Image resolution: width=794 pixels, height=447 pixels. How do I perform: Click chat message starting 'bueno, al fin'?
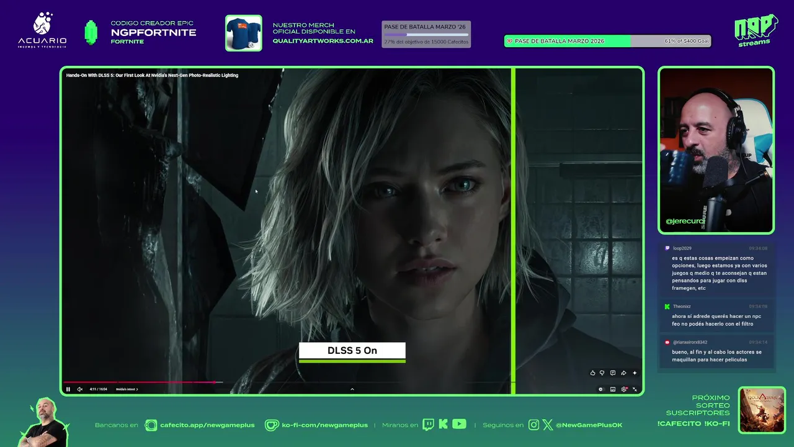coord(717,356)
